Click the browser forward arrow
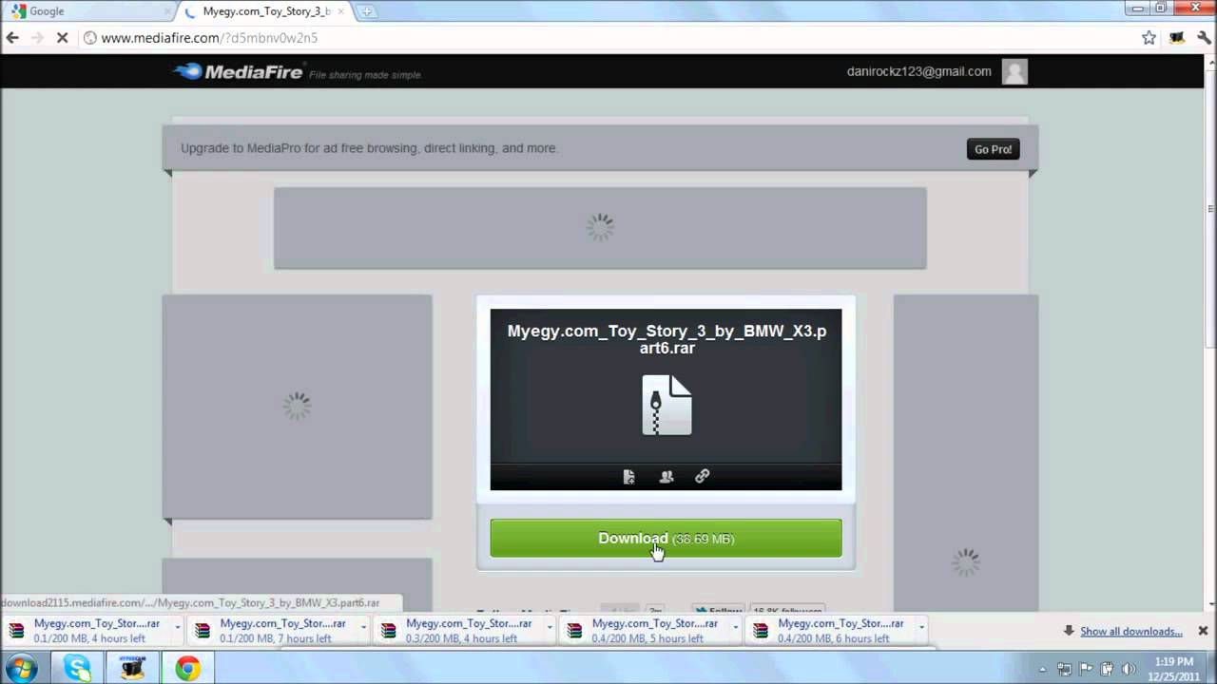Image resolution: width=1217 pixels, height=684 pixels. (x=37, y=38)
